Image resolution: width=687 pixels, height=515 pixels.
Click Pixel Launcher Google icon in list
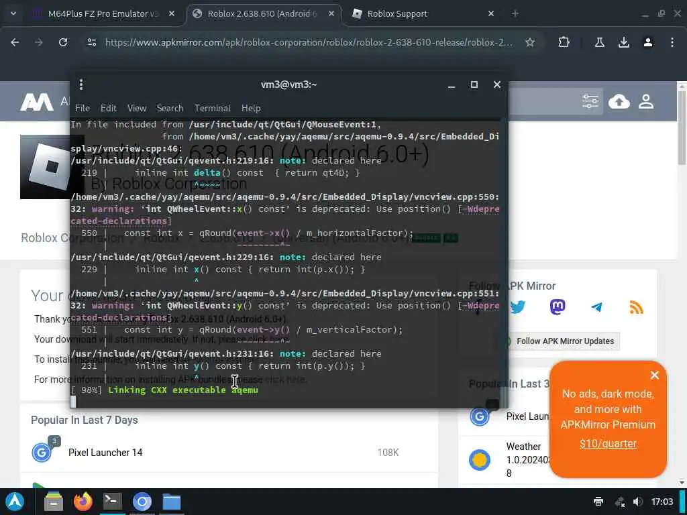click(x=42, y=453)
